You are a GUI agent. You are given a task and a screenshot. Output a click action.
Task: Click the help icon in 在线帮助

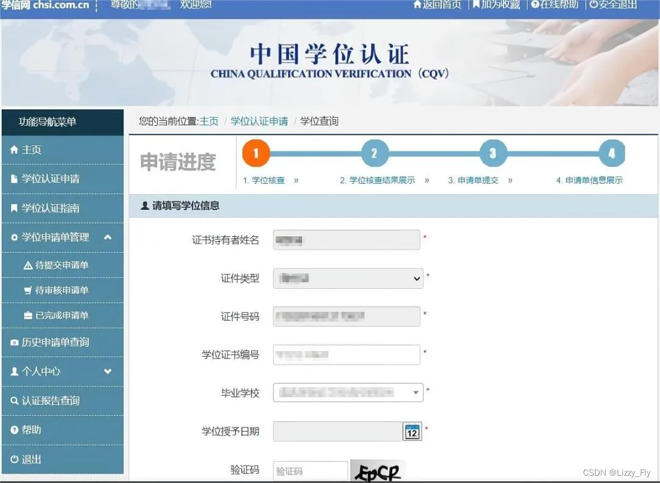(535, 4)
